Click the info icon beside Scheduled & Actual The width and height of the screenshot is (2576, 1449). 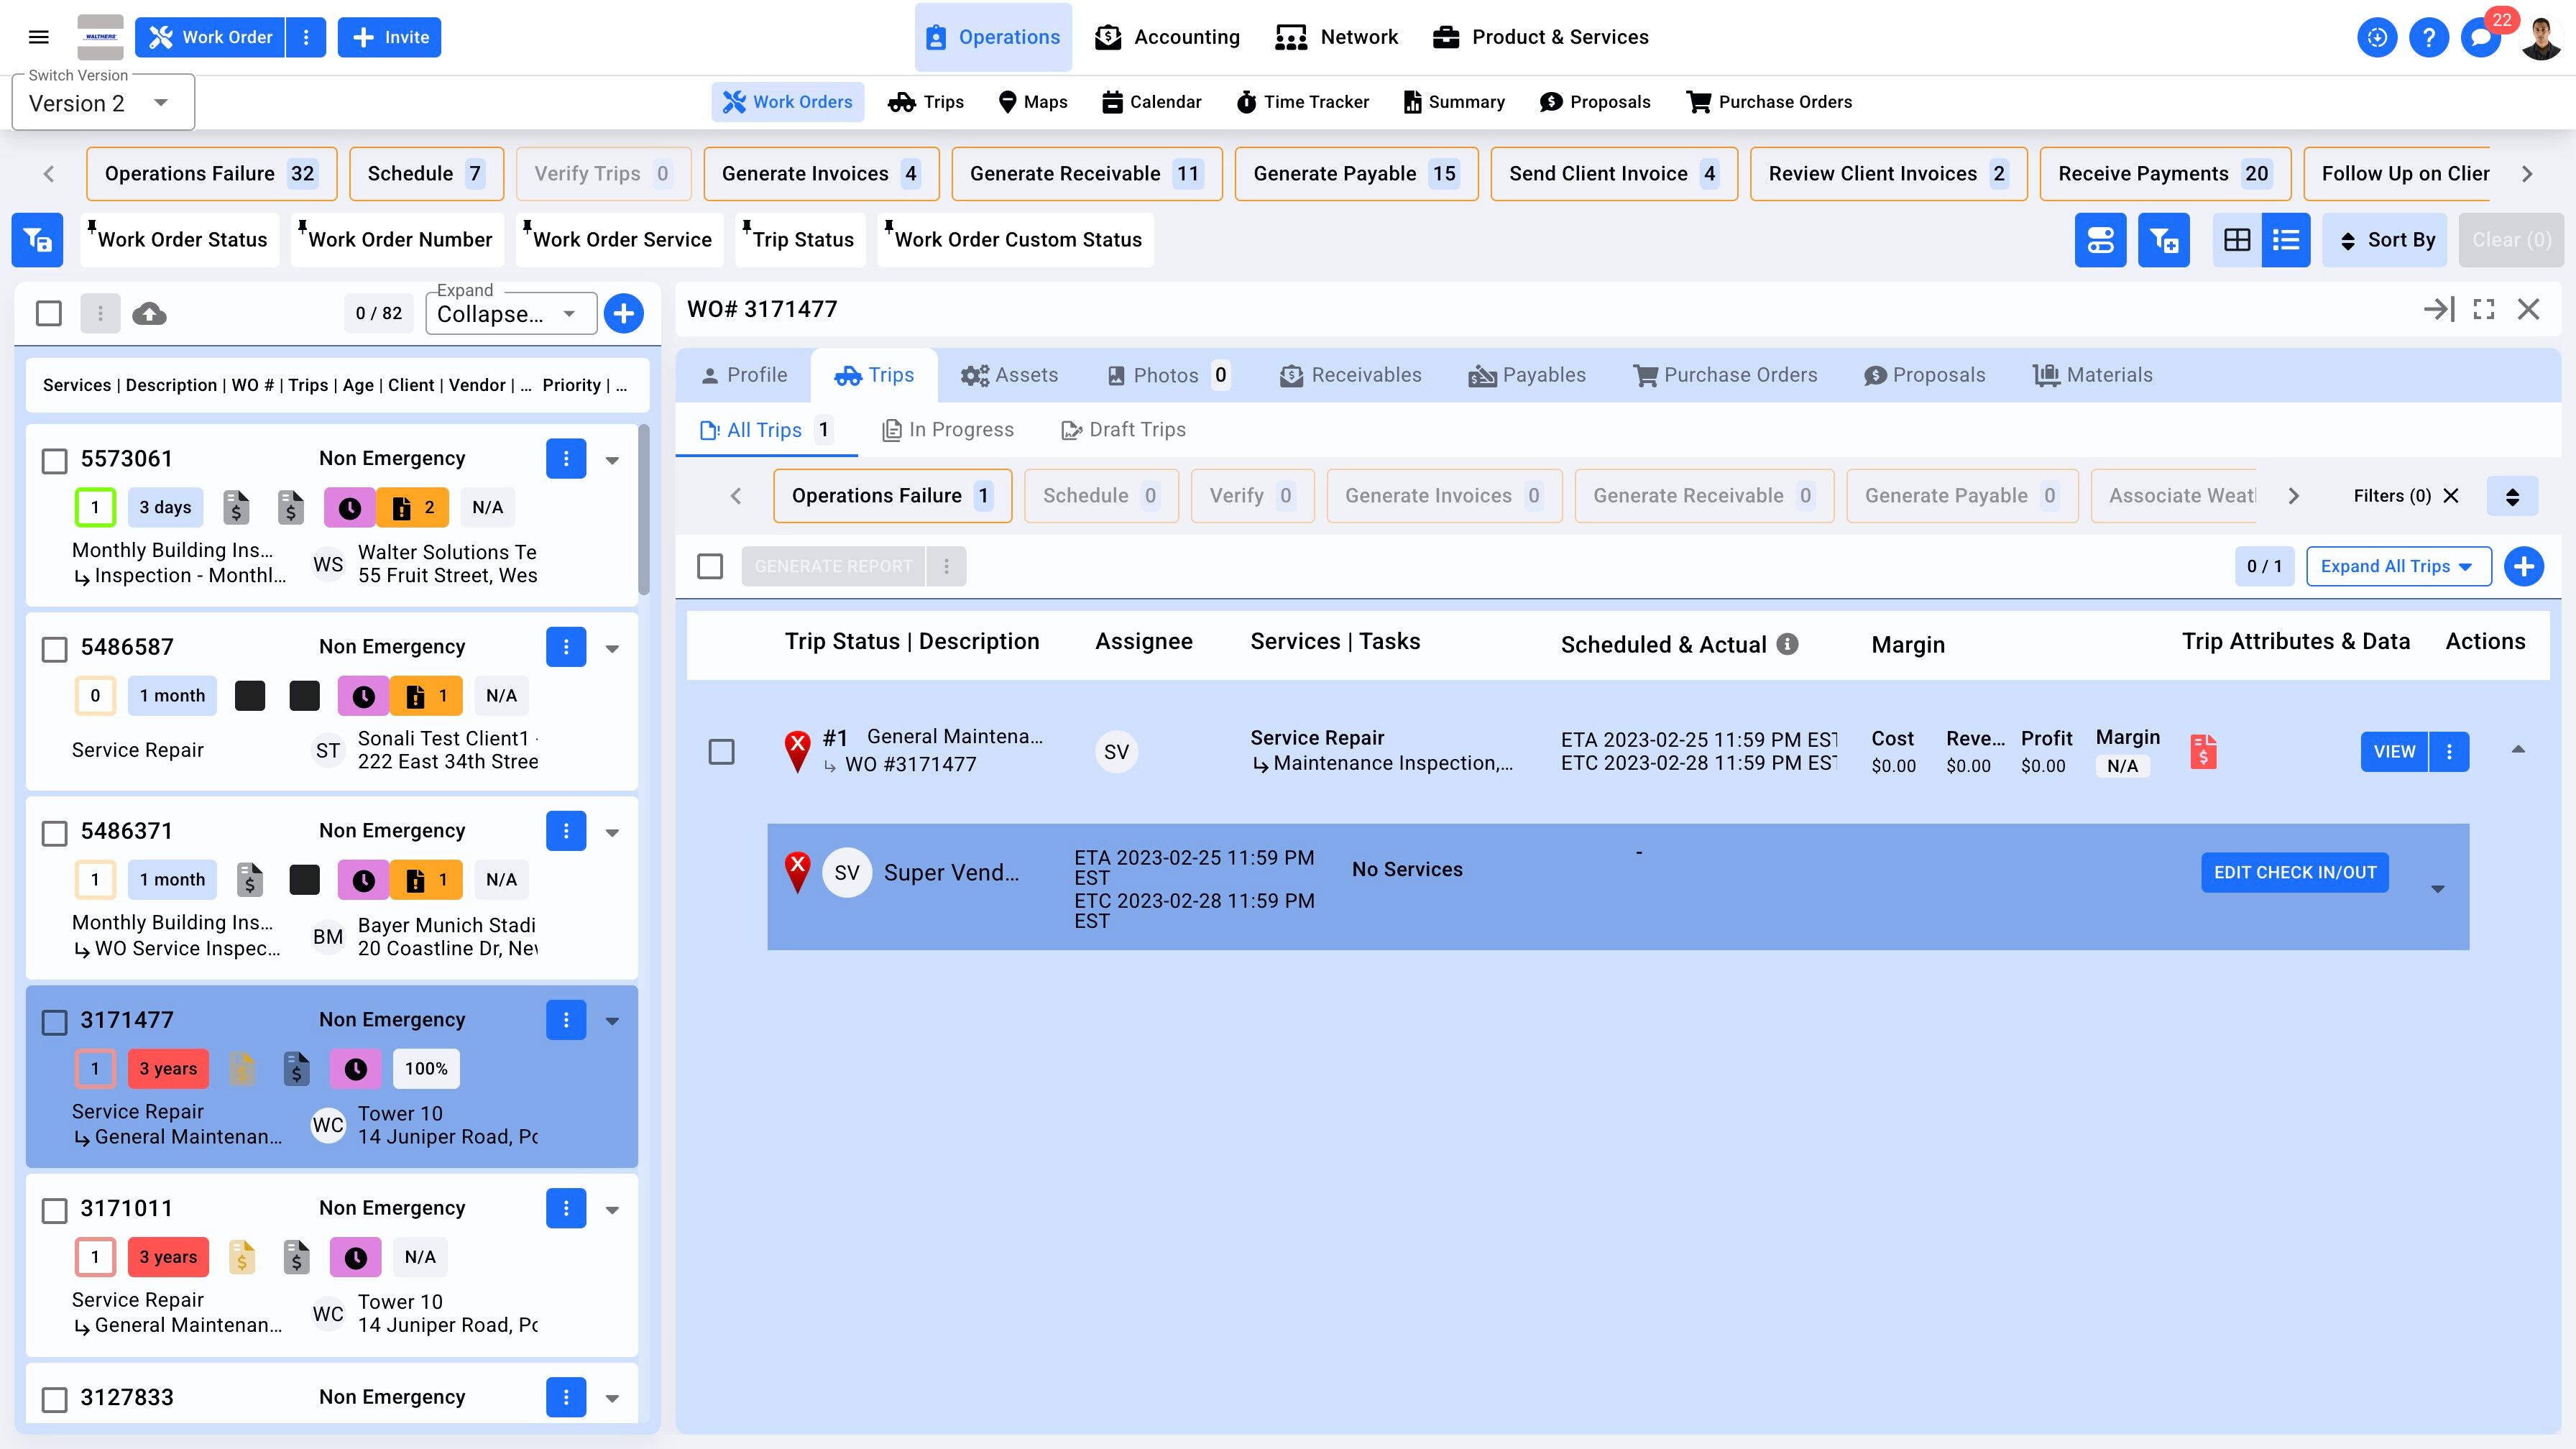click(1787, 644)
